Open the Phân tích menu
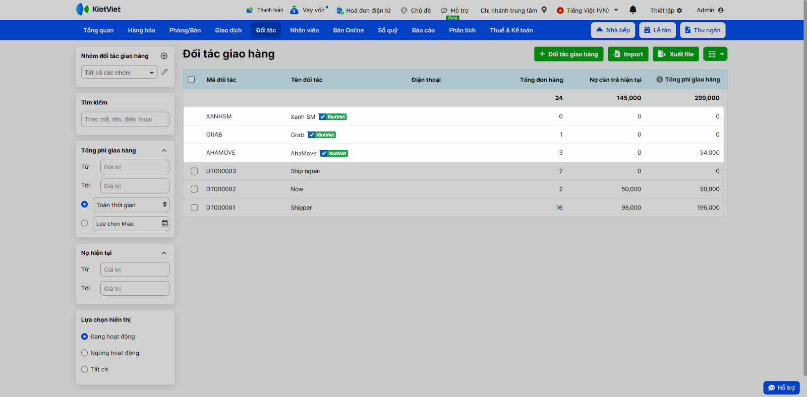807x397 pixels. pyautogui.click(x=463, y=30)
